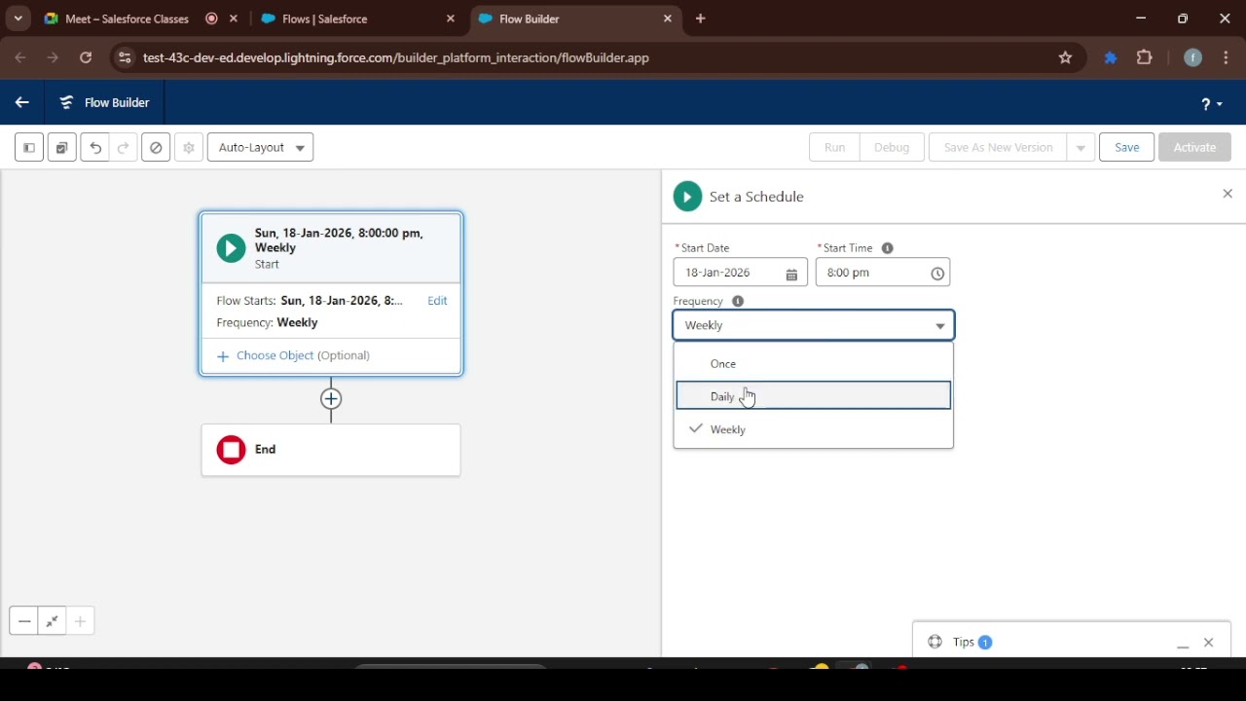
Task: Undo the last flow change
Action: click(95, 148)
